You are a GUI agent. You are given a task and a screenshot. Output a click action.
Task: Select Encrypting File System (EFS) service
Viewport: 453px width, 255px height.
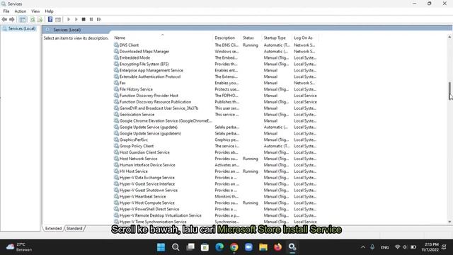(x=215, y=64)
